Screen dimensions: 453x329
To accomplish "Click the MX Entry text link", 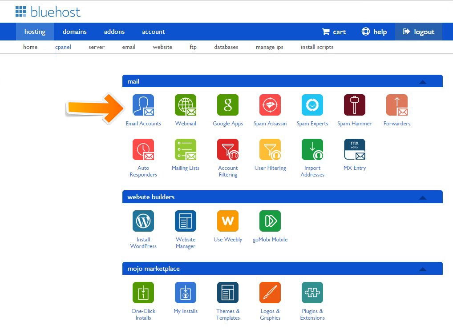I will [x=355, y=168].
